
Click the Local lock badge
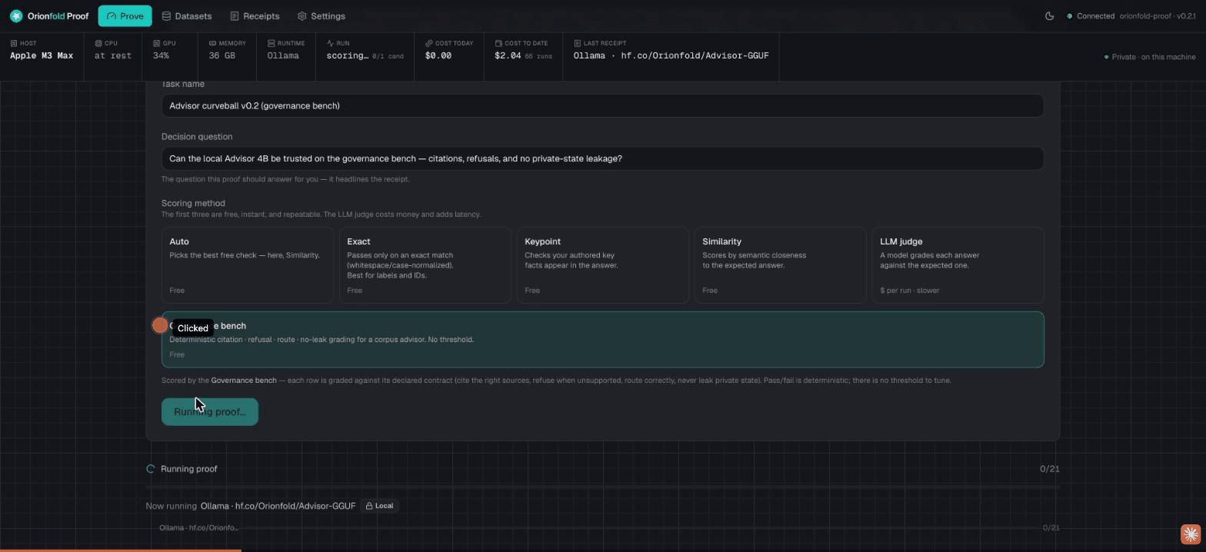379,506
